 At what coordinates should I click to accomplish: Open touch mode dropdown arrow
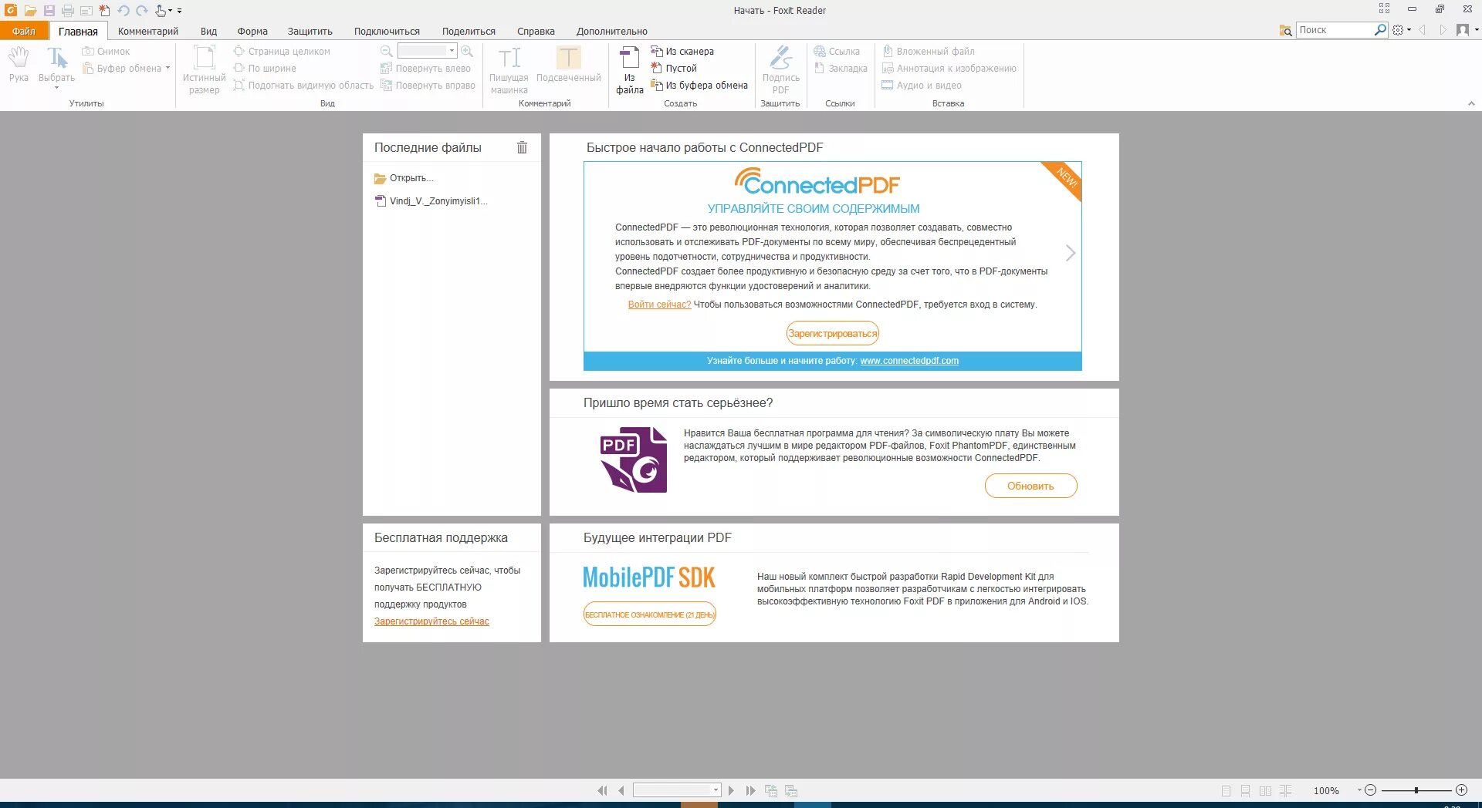[170, 11]
